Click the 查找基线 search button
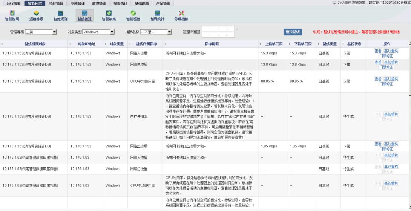The image size is (411, 211). (x=293, y=32)
